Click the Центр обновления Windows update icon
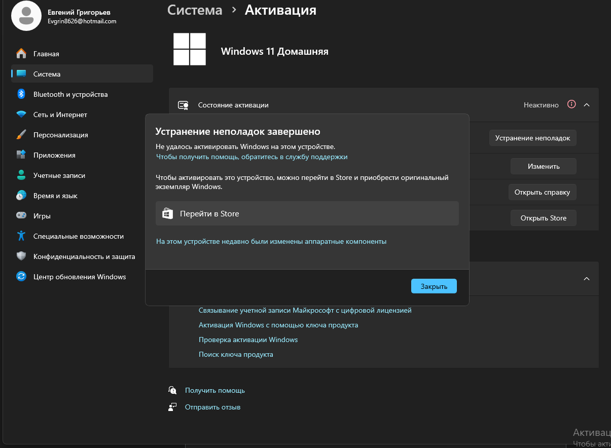611x448 pixels. click(21, 277)
